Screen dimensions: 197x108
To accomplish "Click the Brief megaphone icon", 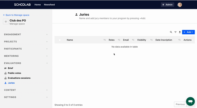I will coord(5,68).
